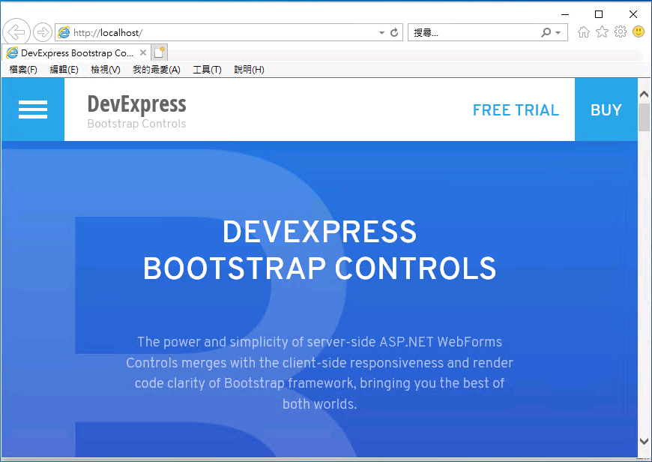Close the DevExpress Bootstrap tab
The width and height of the screenshot is (652, 462).
point(142,52)
